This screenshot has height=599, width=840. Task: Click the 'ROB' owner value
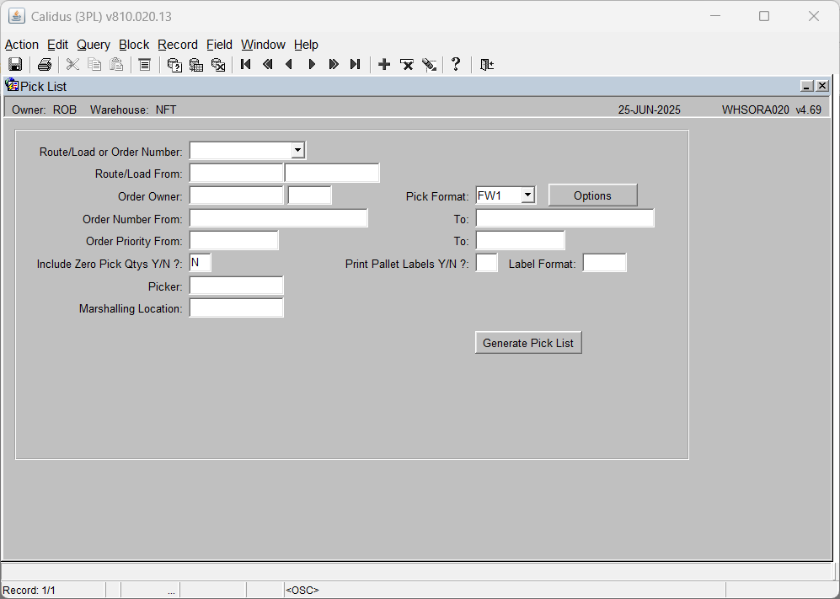65,110
